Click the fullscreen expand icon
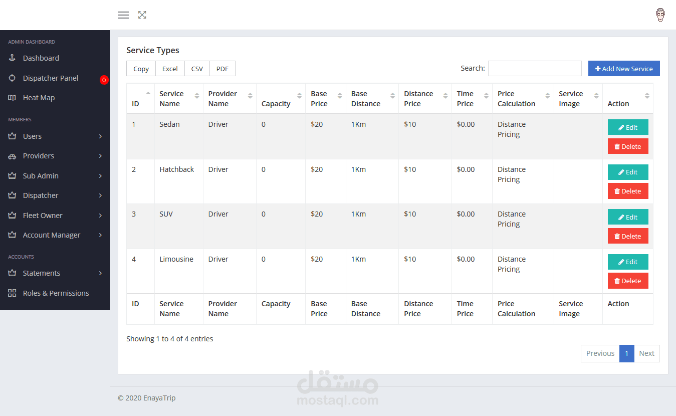This screenshot has width=676, height=416. [142, 15]
